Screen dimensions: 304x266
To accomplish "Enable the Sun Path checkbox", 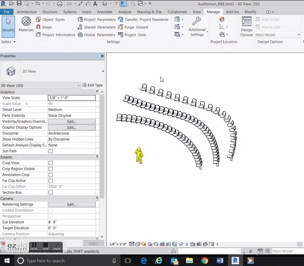I will [51, 151].
